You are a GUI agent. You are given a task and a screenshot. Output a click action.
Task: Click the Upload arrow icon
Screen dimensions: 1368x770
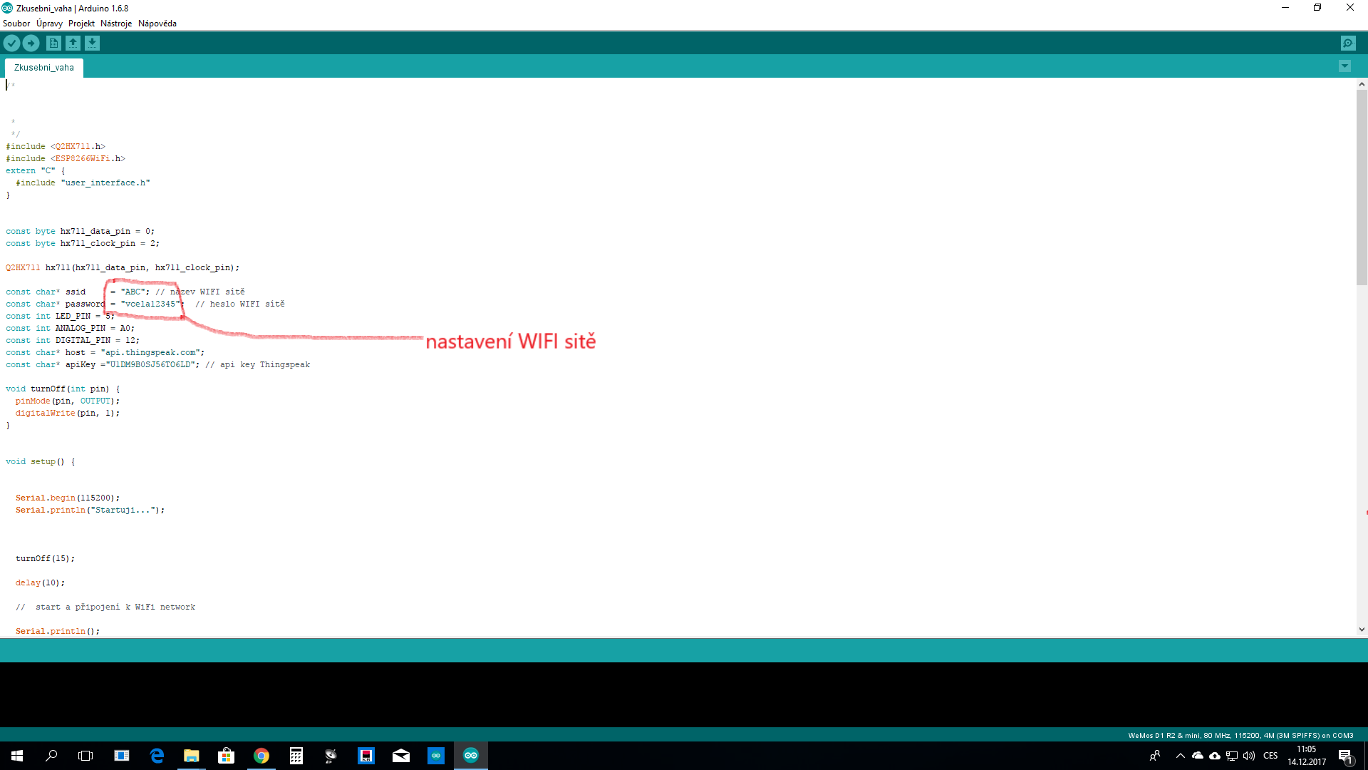[31, 43]
